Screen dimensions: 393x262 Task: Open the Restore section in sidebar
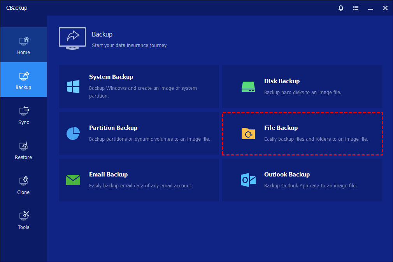23,150
